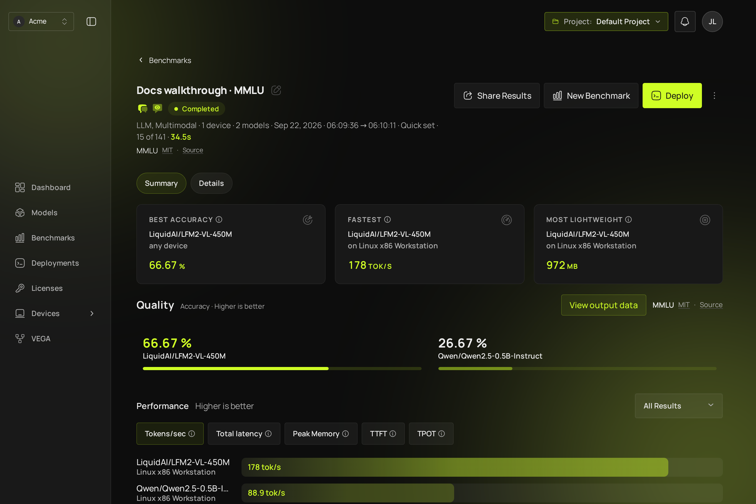Click the Share Results button
This screenshot has height=504, width=756.
(497, 96)
